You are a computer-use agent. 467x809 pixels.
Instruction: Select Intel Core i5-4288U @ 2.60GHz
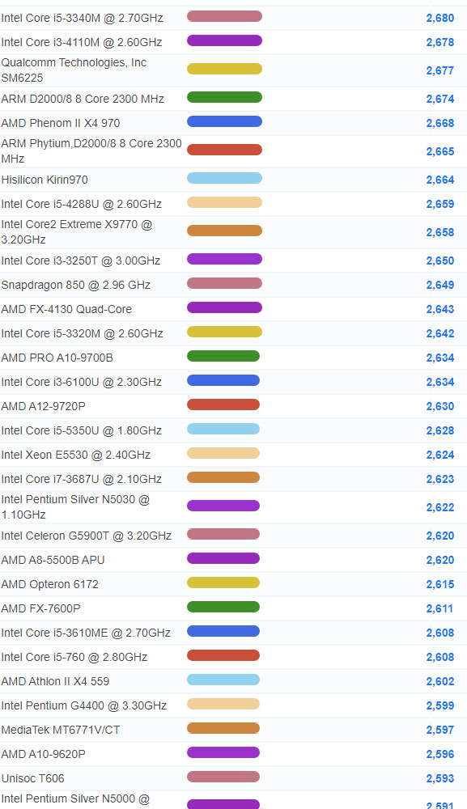[82, 205]
